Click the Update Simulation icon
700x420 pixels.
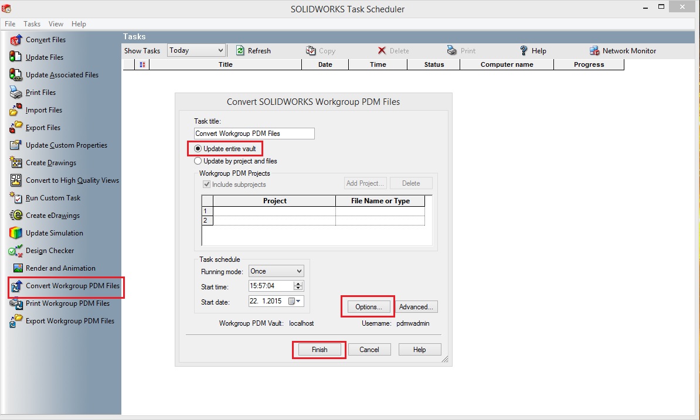(16, 233)
